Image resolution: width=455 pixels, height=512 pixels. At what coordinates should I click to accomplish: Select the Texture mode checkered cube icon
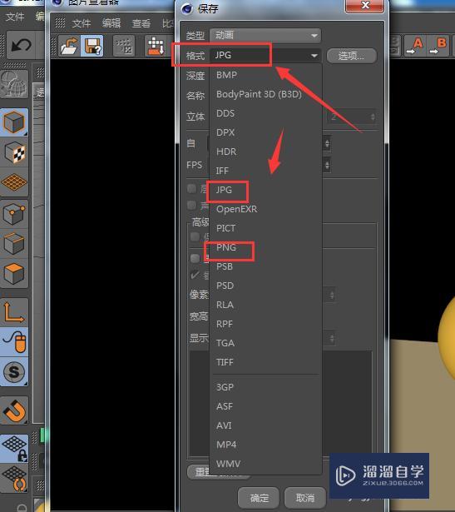coord(14,152)
